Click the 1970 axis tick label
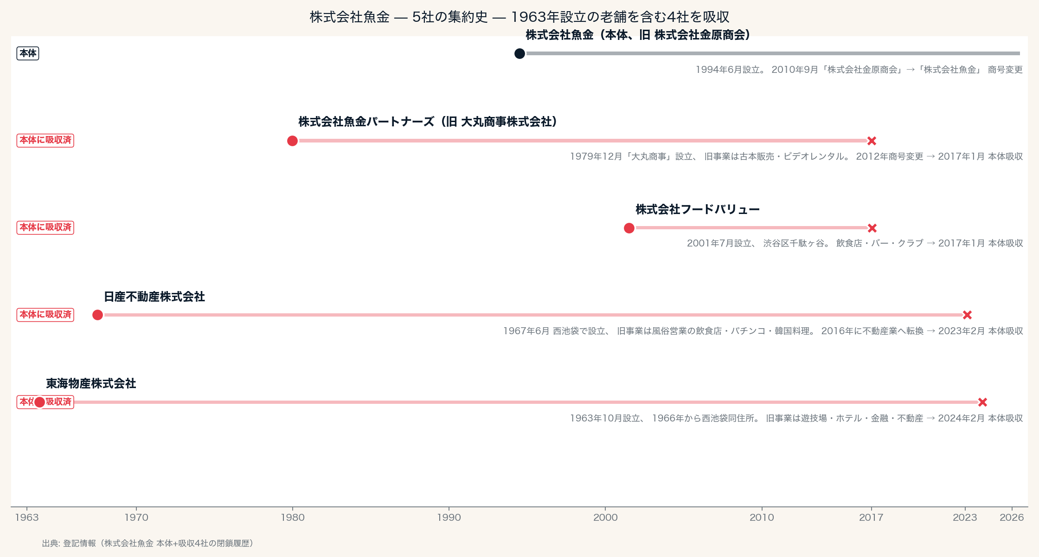The height and width of the screenshot is (557, 1039). click(x=136, y=518)
